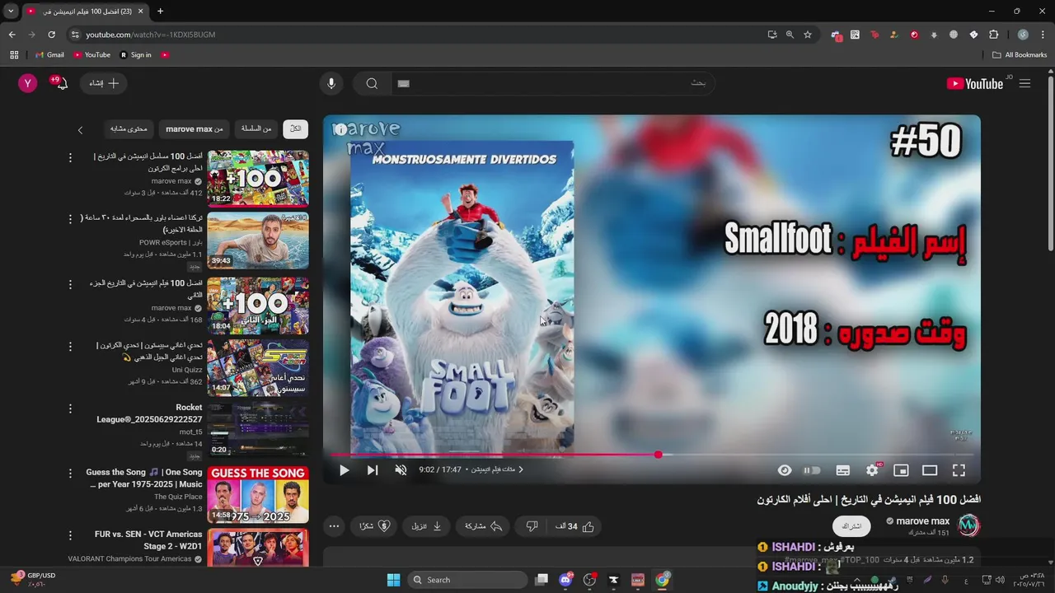The image size is (1055, 593).
Task: Select 'من marove max' filter chip
Action: [195, 129]
